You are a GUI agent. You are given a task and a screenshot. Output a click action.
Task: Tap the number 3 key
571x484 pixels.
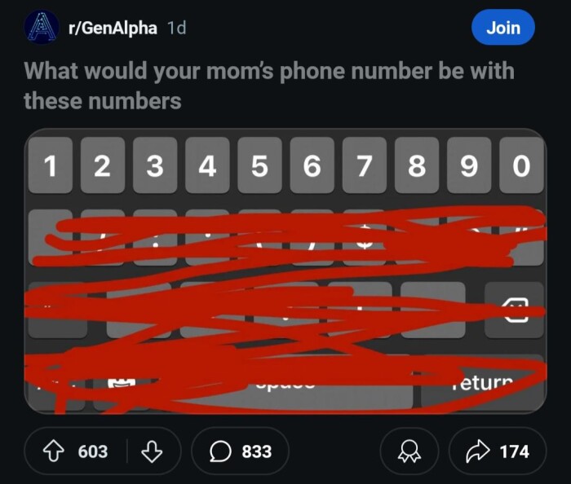(x=155, y=165)
